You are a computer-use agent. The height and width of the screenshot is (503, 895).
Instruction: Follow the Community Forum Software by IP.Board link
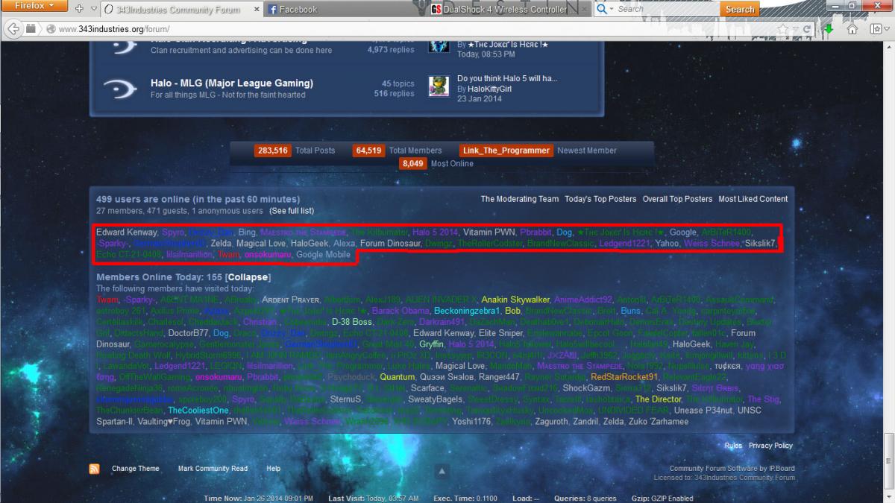click(732, 469)
